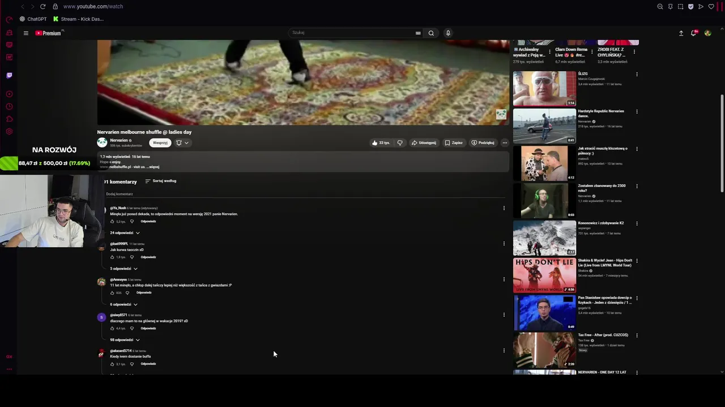
Task: Click the Zapisz save button
Action: (454, 142)
